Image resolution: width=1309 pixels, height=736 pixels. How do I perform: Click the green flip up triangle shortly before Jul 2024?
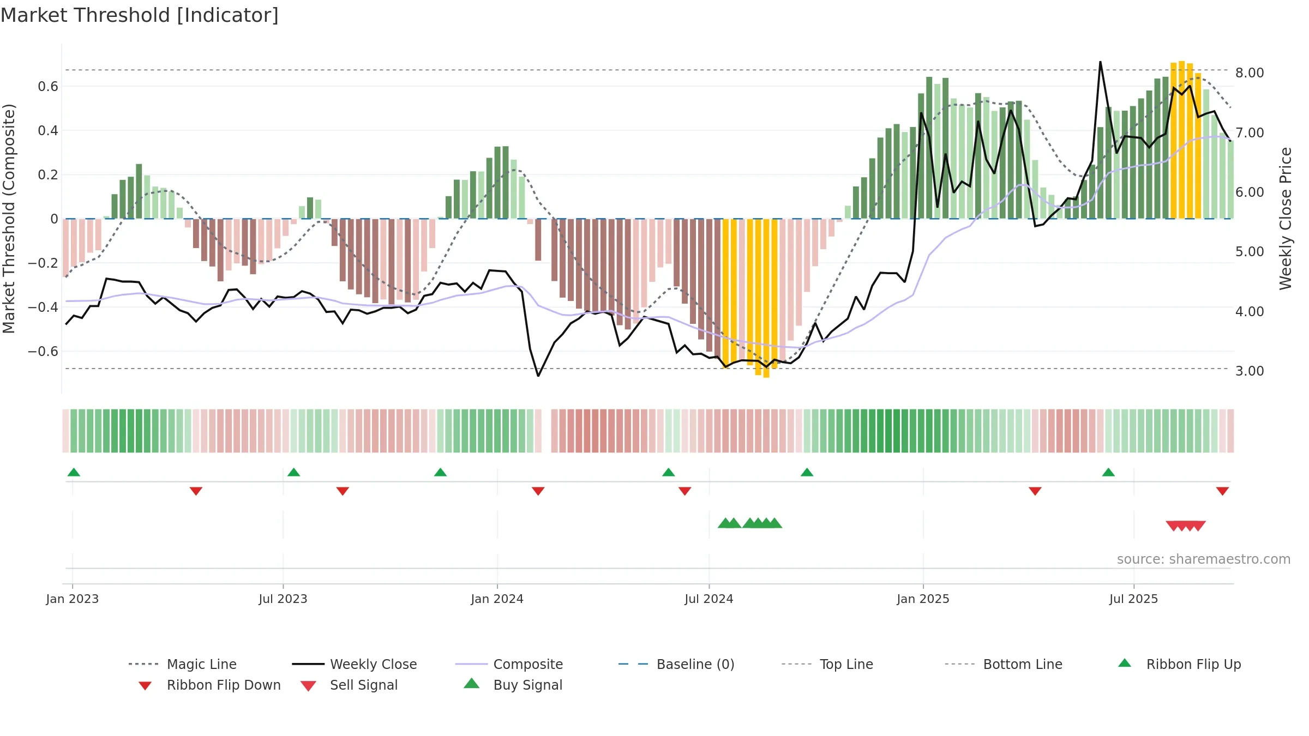coord(668,472)
